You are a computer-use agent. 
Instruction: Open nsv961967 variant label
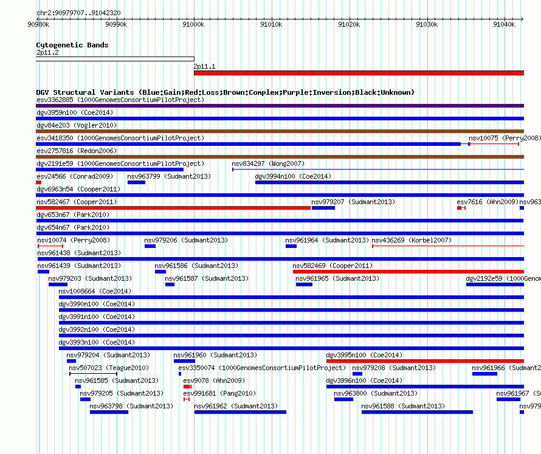(519, 393)
